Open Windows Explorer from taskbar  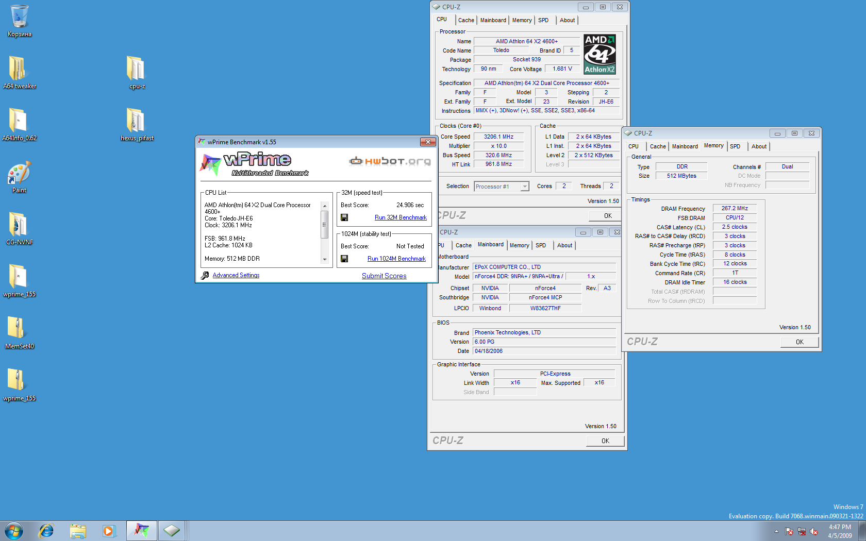point(78,531)
